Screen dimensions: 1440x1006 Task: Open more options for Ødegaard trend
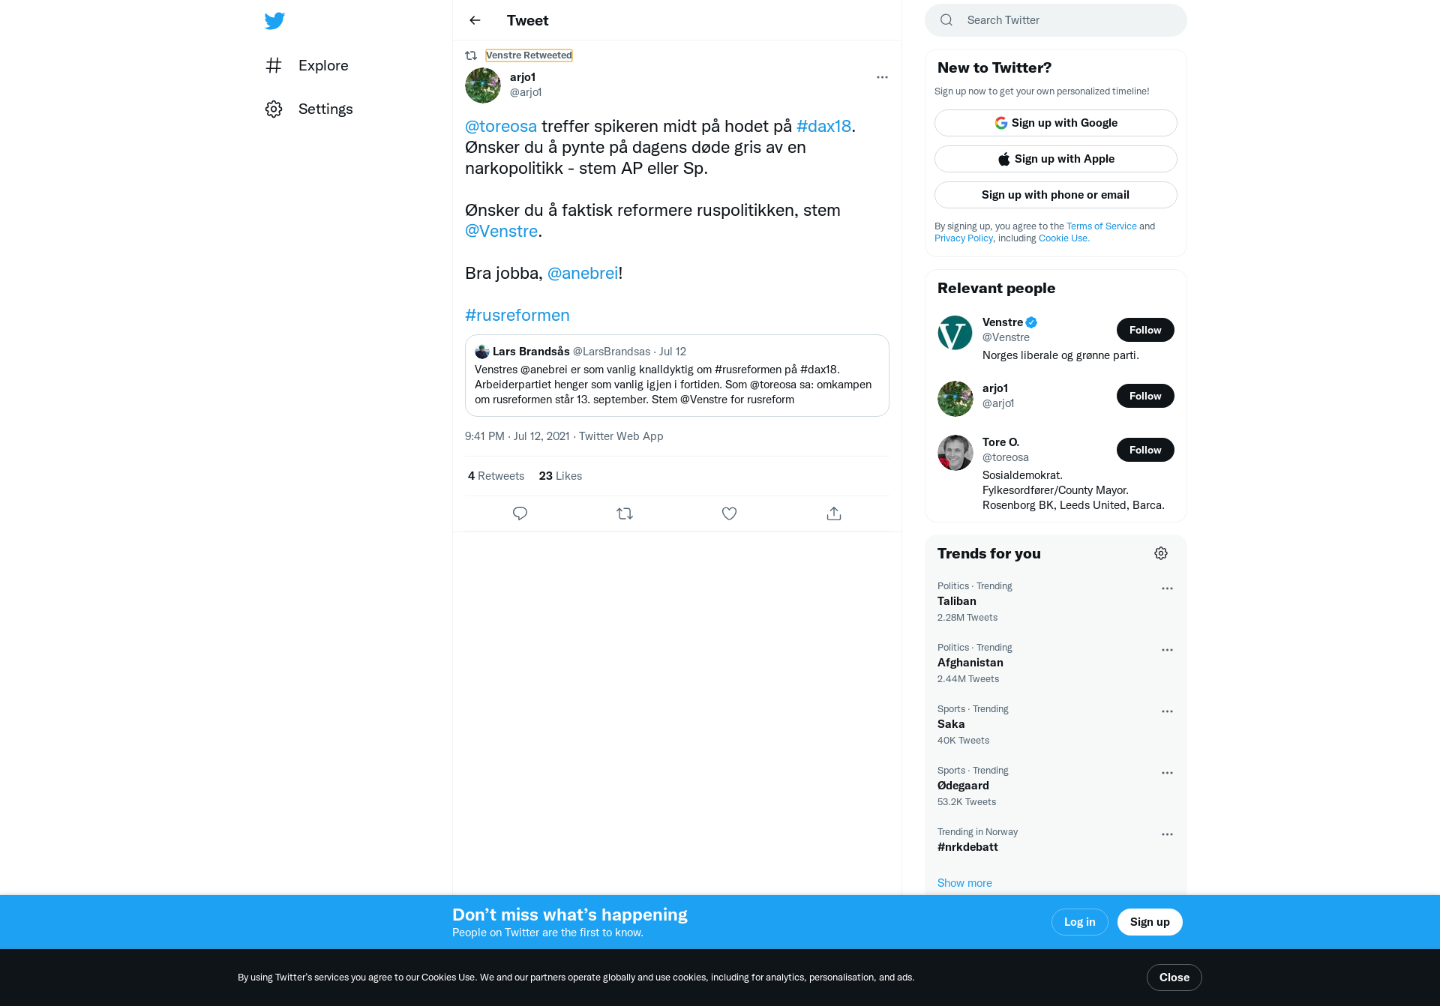[x=1167, y=773]
